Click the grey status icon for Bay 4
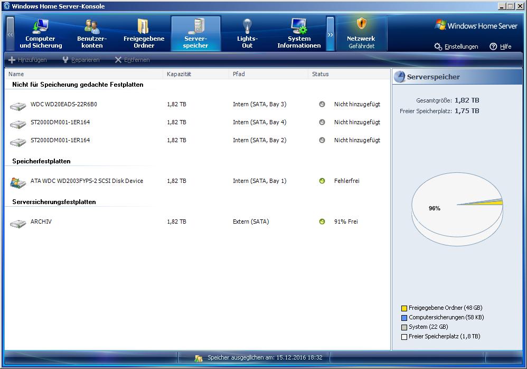The width and height of the screenshot is (527, 369). [x=322, y=122]
